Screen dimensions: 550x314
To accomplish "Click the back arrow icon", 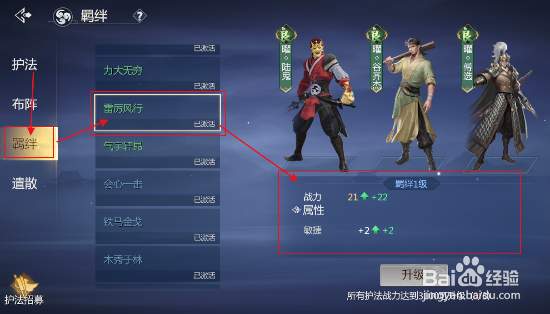I will coord(23,15).
